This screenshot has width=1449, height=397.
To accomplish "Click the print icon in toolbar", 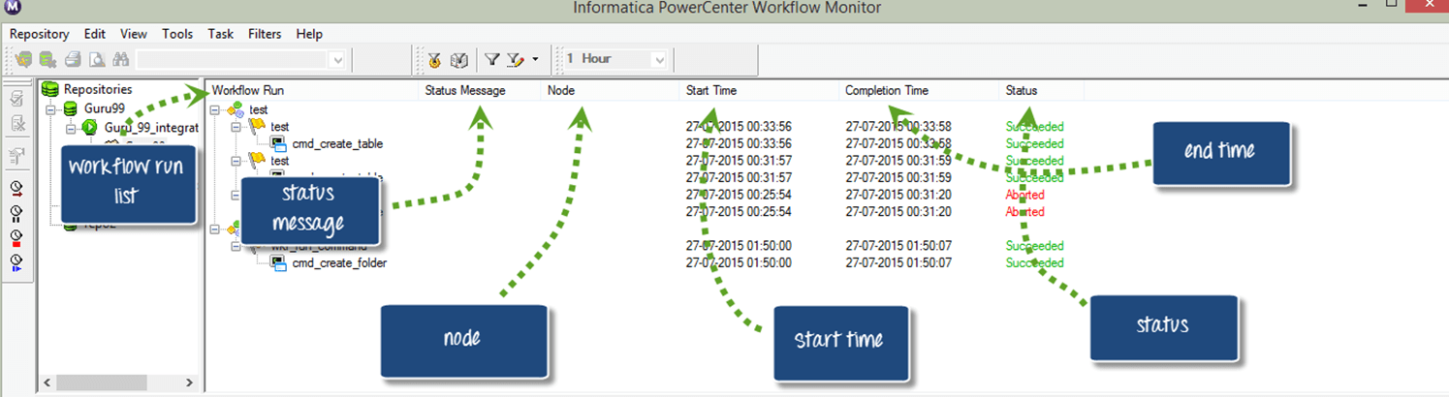I will point(72,60).
